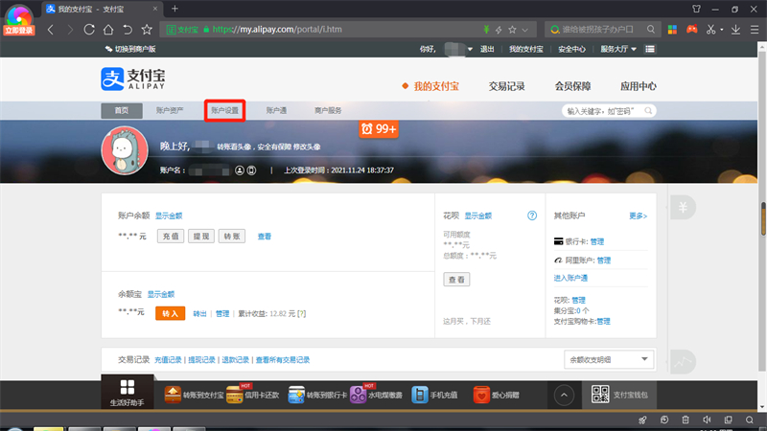Open 交易记录 main nav
The image size is (767, 431).
[x=506, y=86]
